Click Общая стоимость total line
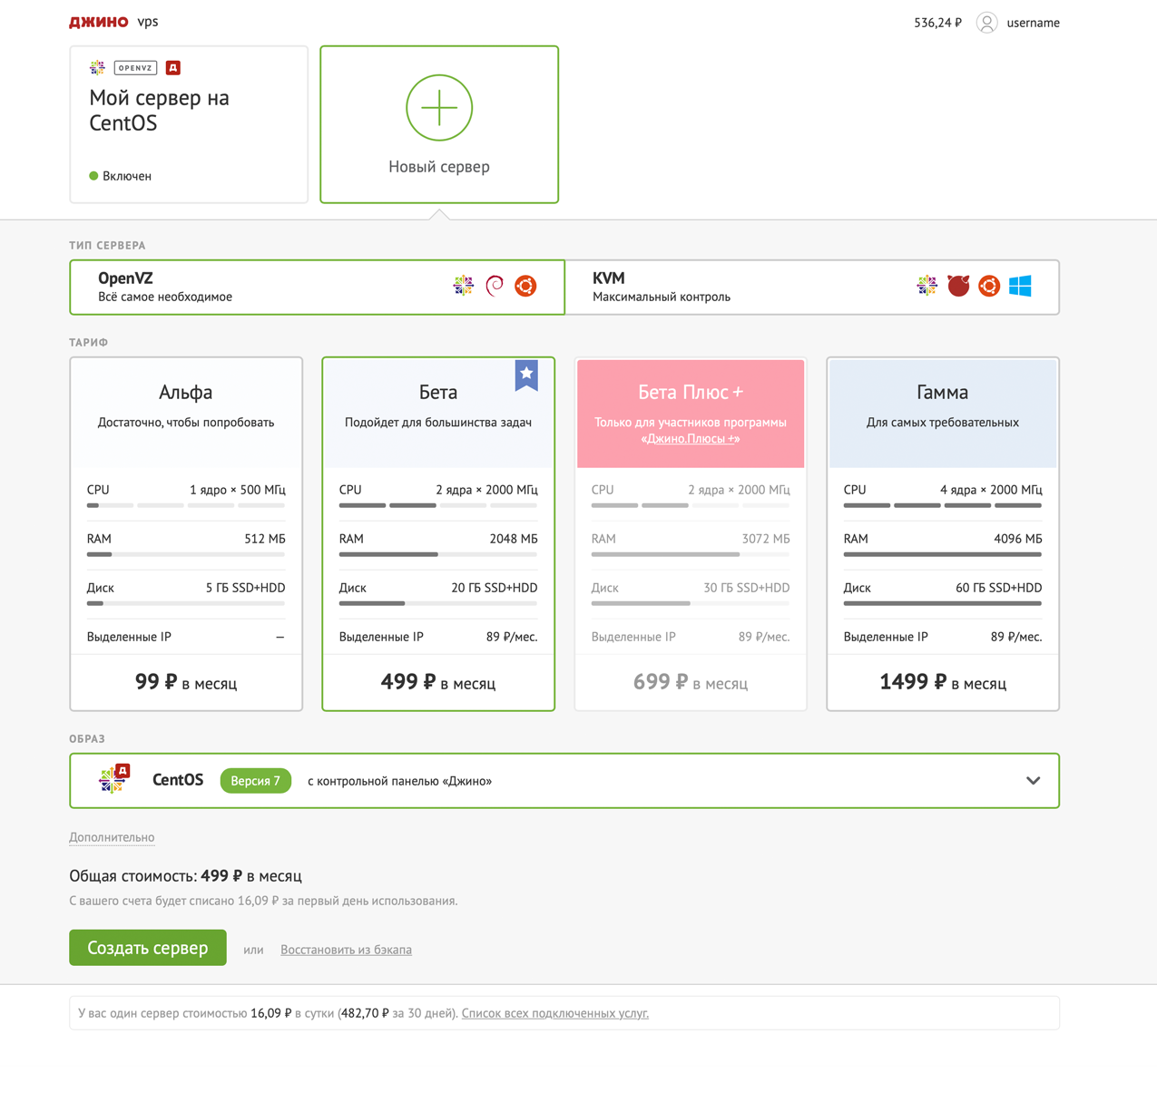1157x1102 pixels. pyautogui.click(x=185, y=876)
